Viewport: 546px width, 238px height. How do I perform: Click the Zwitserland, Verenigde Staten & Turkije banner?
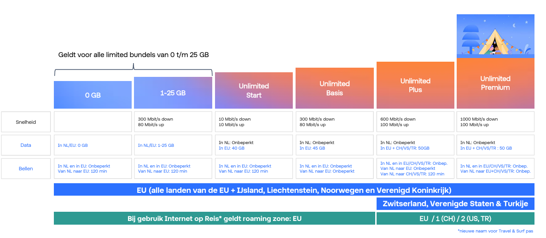(455, 204)
